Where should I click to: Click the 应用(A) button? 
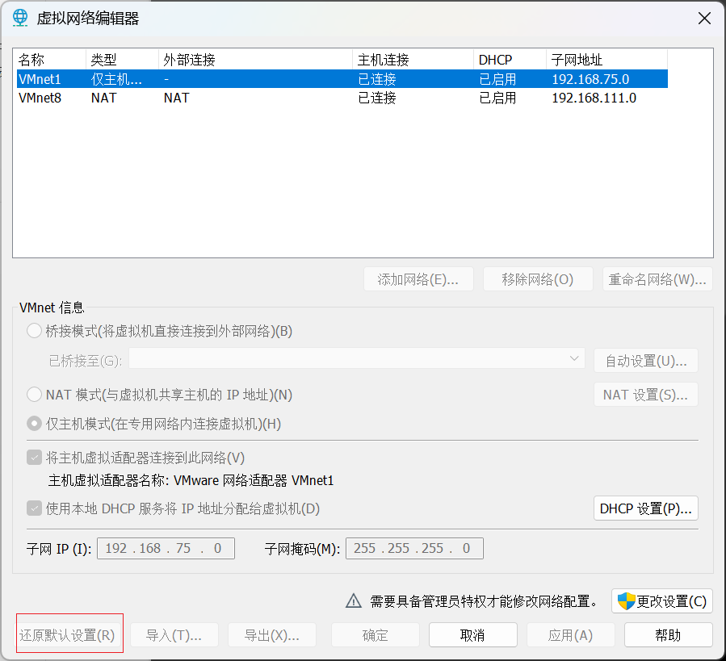[x=570, y=634]
